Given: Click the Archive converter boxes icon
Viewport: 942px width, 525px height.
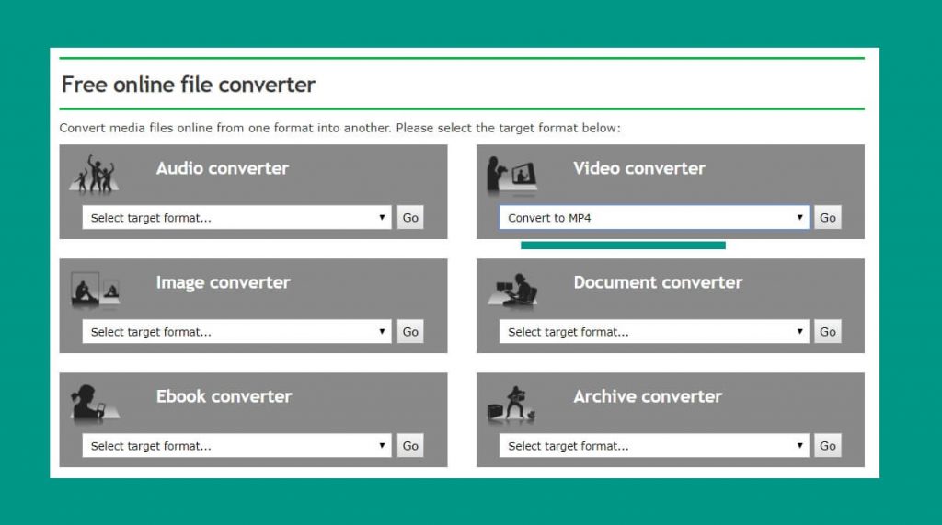Looking at the screenshot, I should [x=511, y=405].
